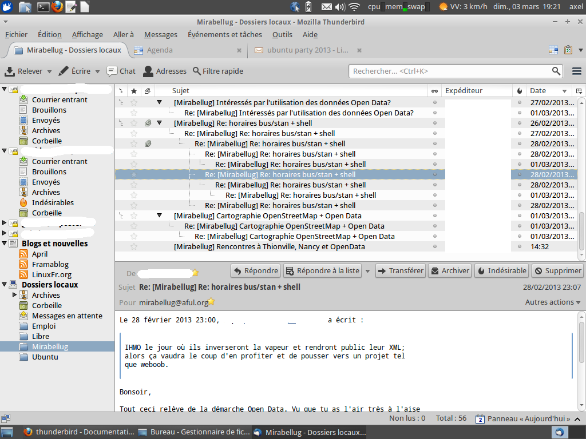The image size is (586, 439).
Task: Delete the message with Supprimer
Action: (557, 270)
